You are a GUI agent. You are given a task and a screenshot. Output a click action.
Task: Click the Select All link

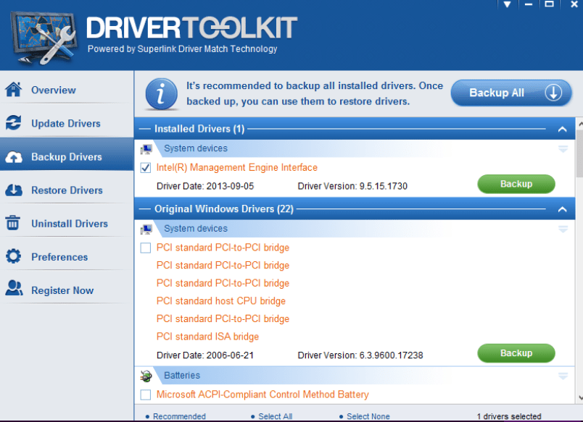coord(275,416)
